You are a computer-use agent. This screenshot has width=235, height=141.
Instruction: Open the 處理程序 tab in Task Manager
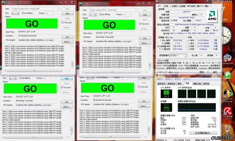[171, 84]
